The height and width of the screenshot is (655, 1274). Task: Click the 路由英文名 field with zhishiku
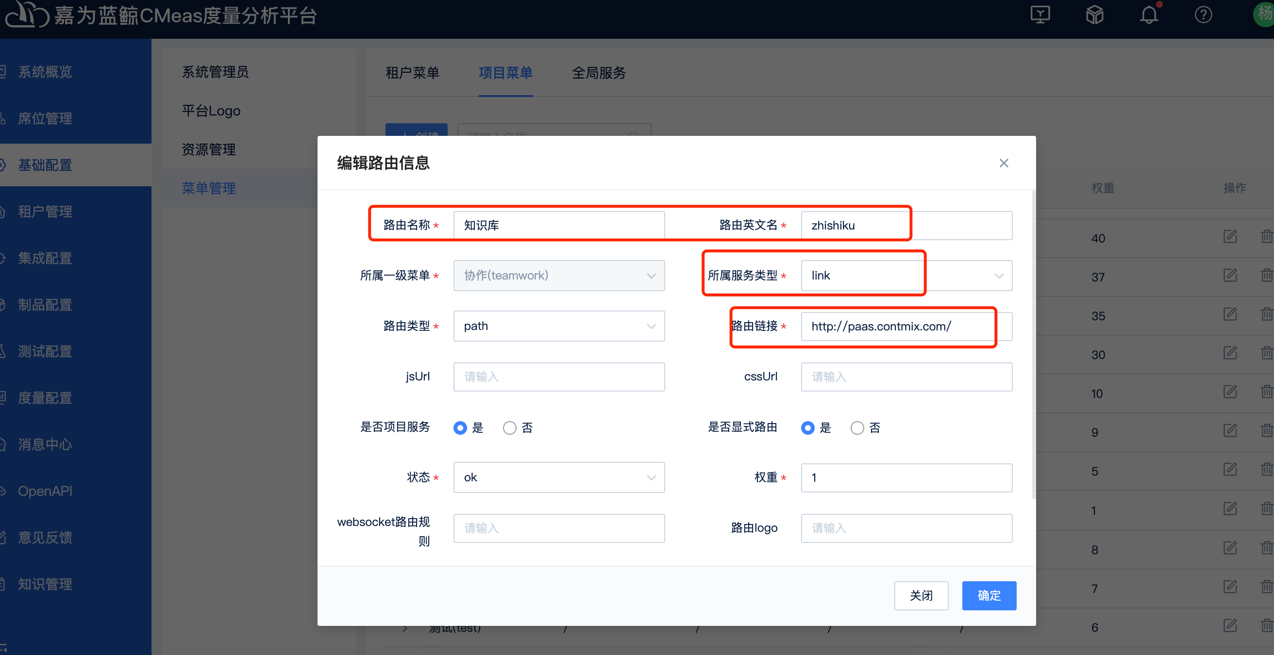tap(906, 226)
